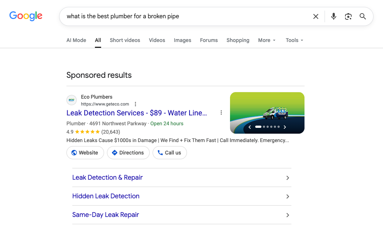
Task: Click the Google logo
Action: click(26, 16)
